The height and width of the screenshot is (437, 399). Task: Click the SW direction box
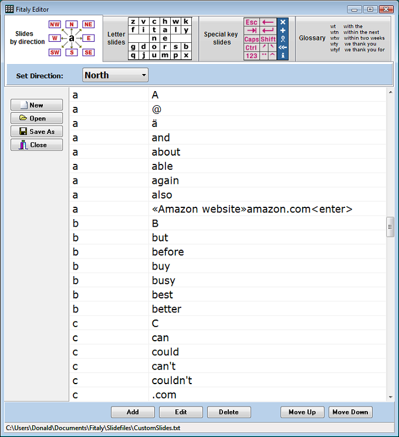pyautogui.click(x=55, y=52)
